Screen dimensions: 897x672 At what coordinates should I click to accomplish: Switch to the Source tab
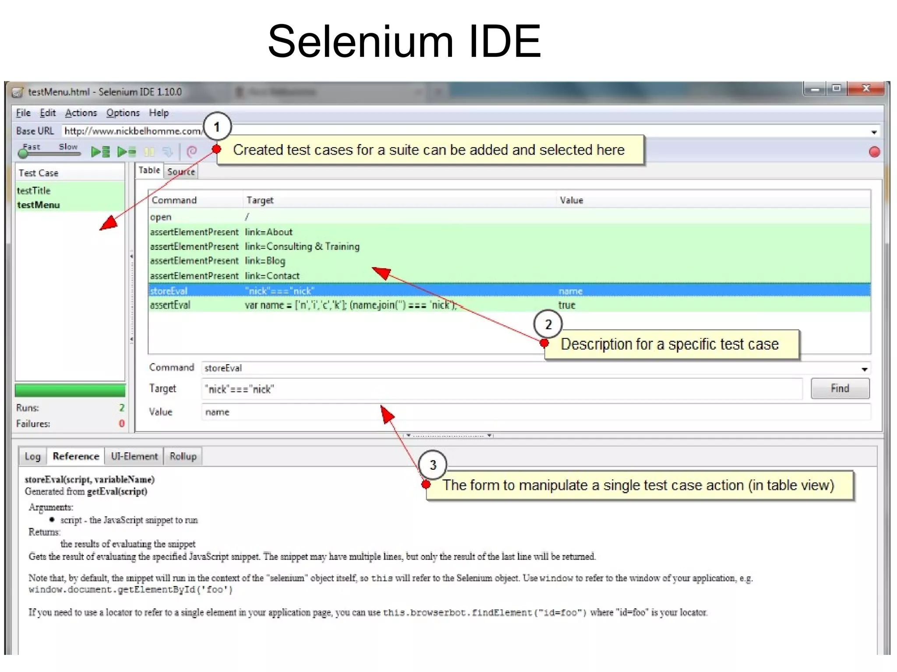[x=181, y=172]
